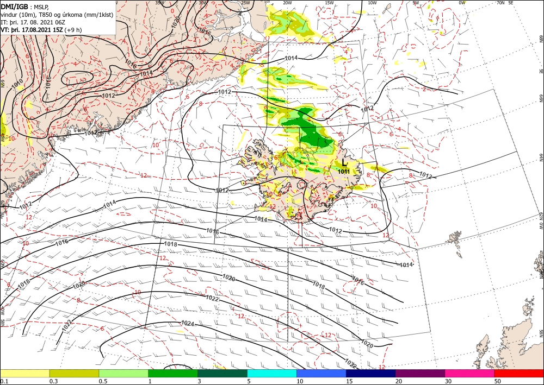
Task: Click the yellow 0.1–0.3 legend color band
Action: [25, 373]
